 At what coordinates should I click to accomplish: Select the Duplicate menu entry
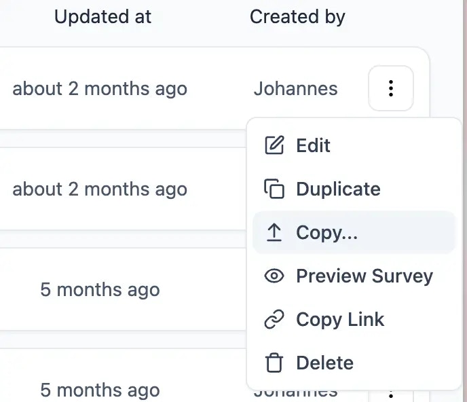[354, 189]
